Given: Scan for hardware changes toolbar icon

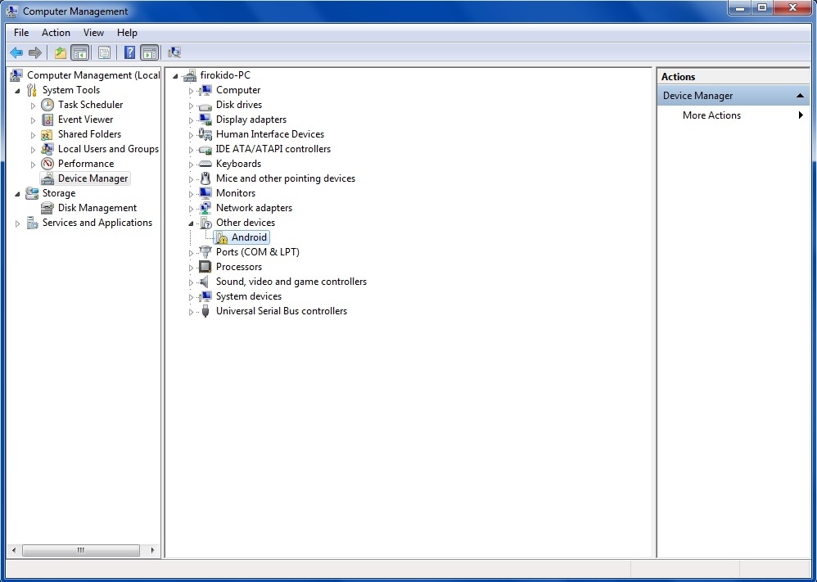Looking at the screenshot, I should (x=174, y=52).
